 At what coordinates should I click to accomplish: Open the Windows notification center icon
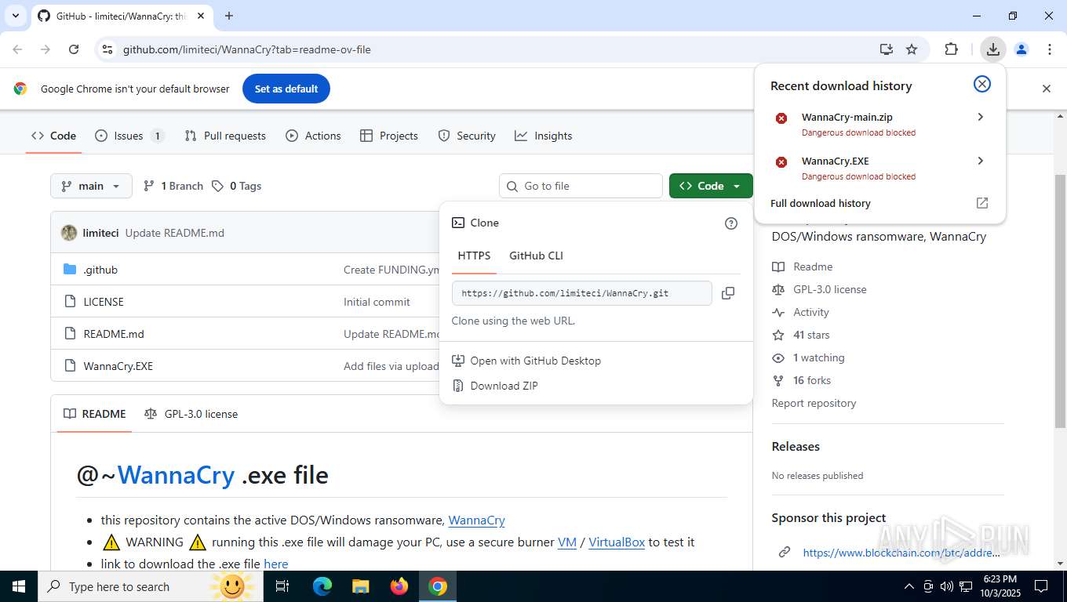pyautogui.click(x=1041, y=586)
